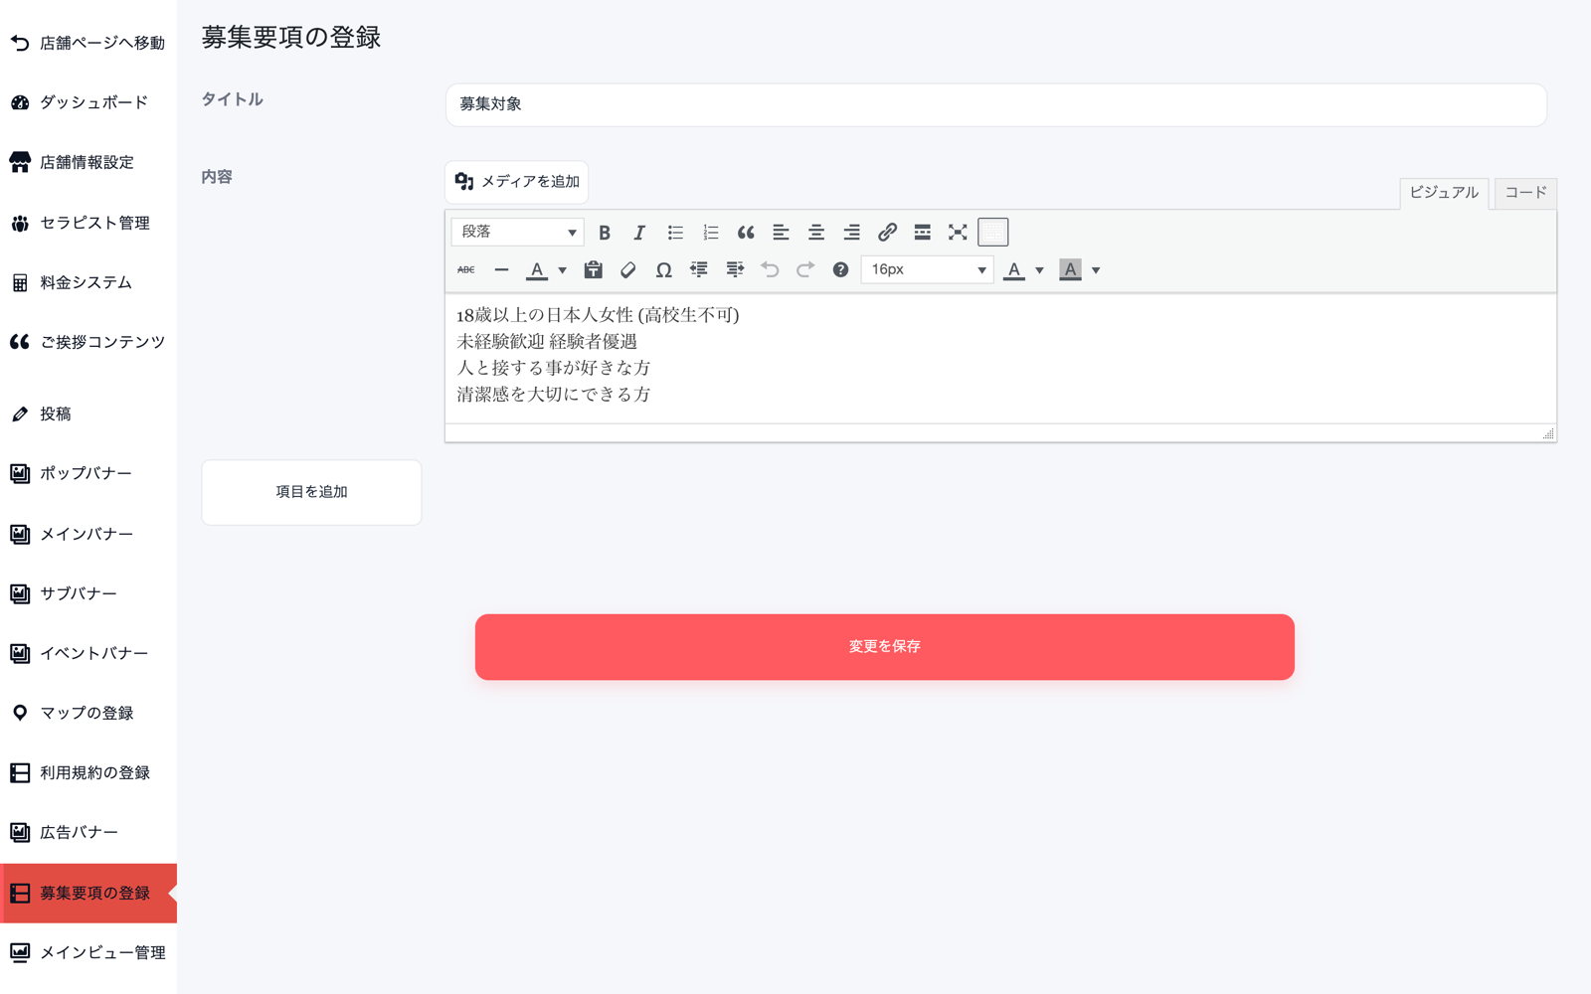Focus the タイトル input field
1591x994 pixels.
pos(996,104)
